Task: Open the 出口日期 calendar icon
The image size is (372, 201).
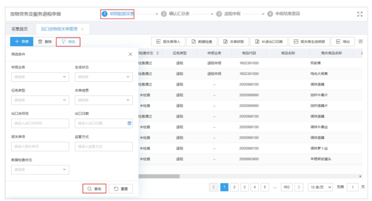Action: coord(130,123)
